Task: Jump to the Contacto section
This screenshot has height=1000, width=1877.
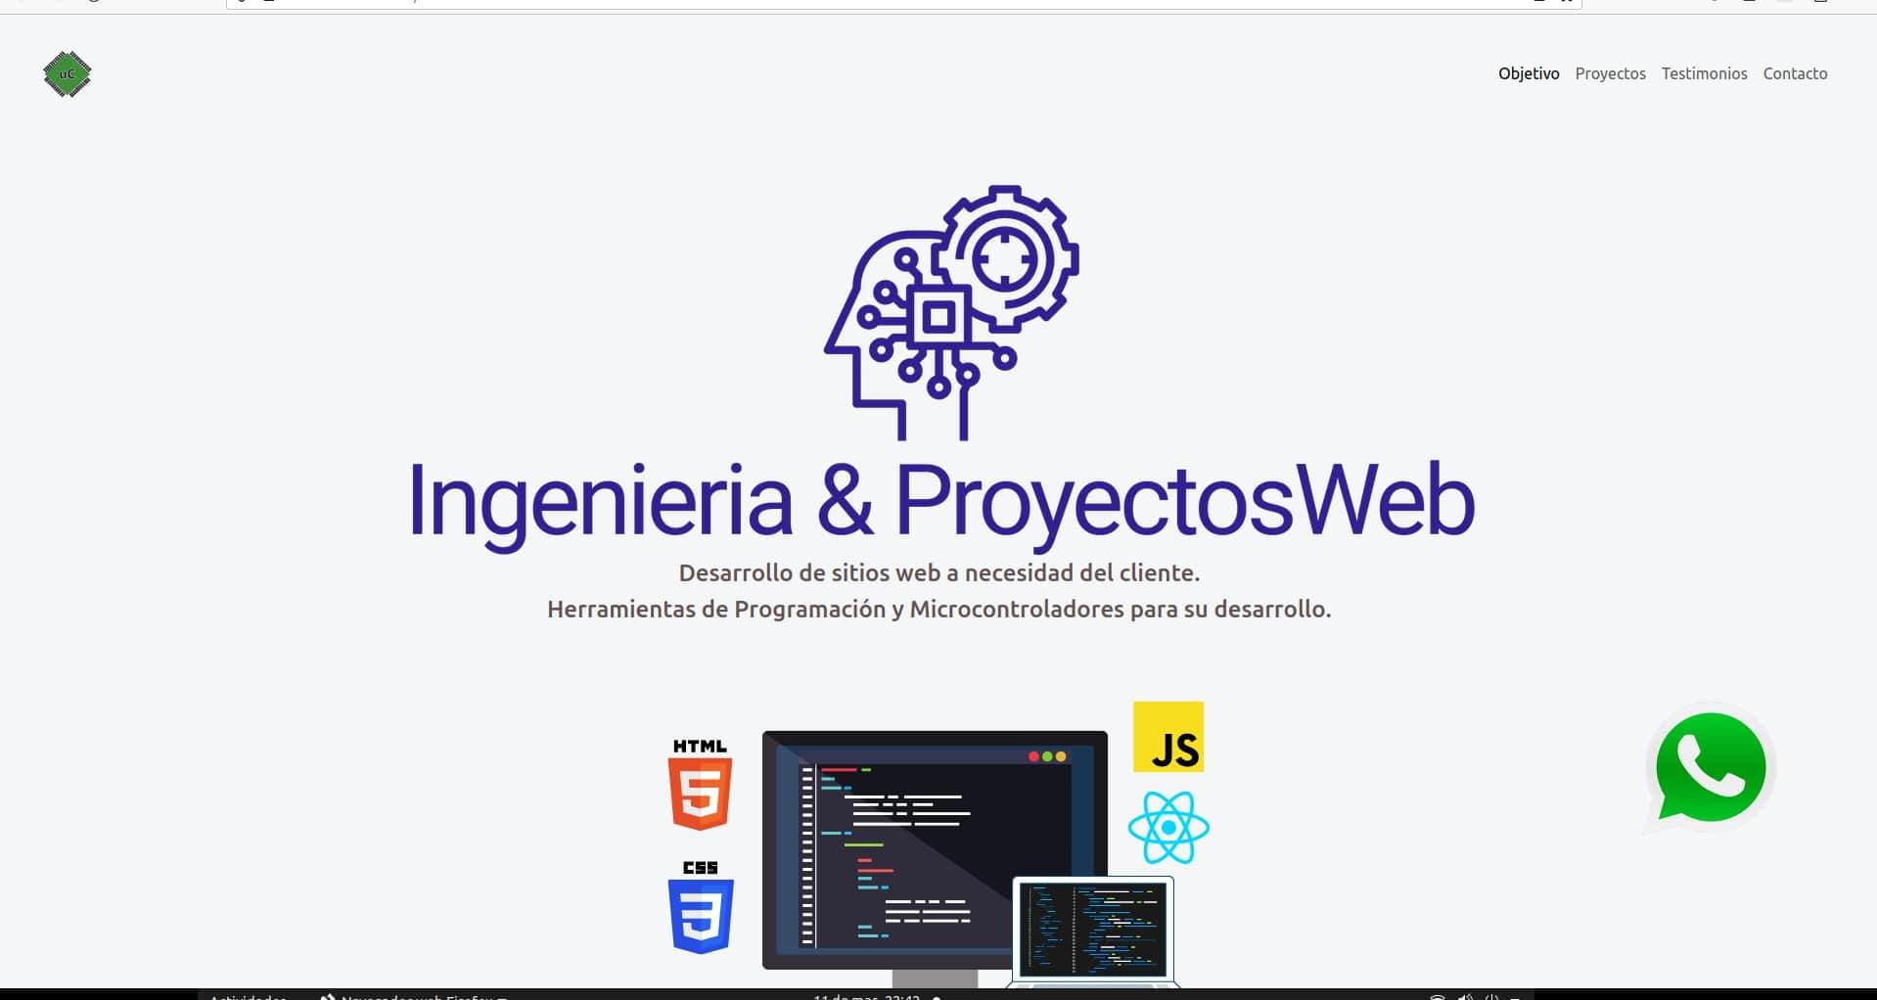Action: tap(1795, 73)
